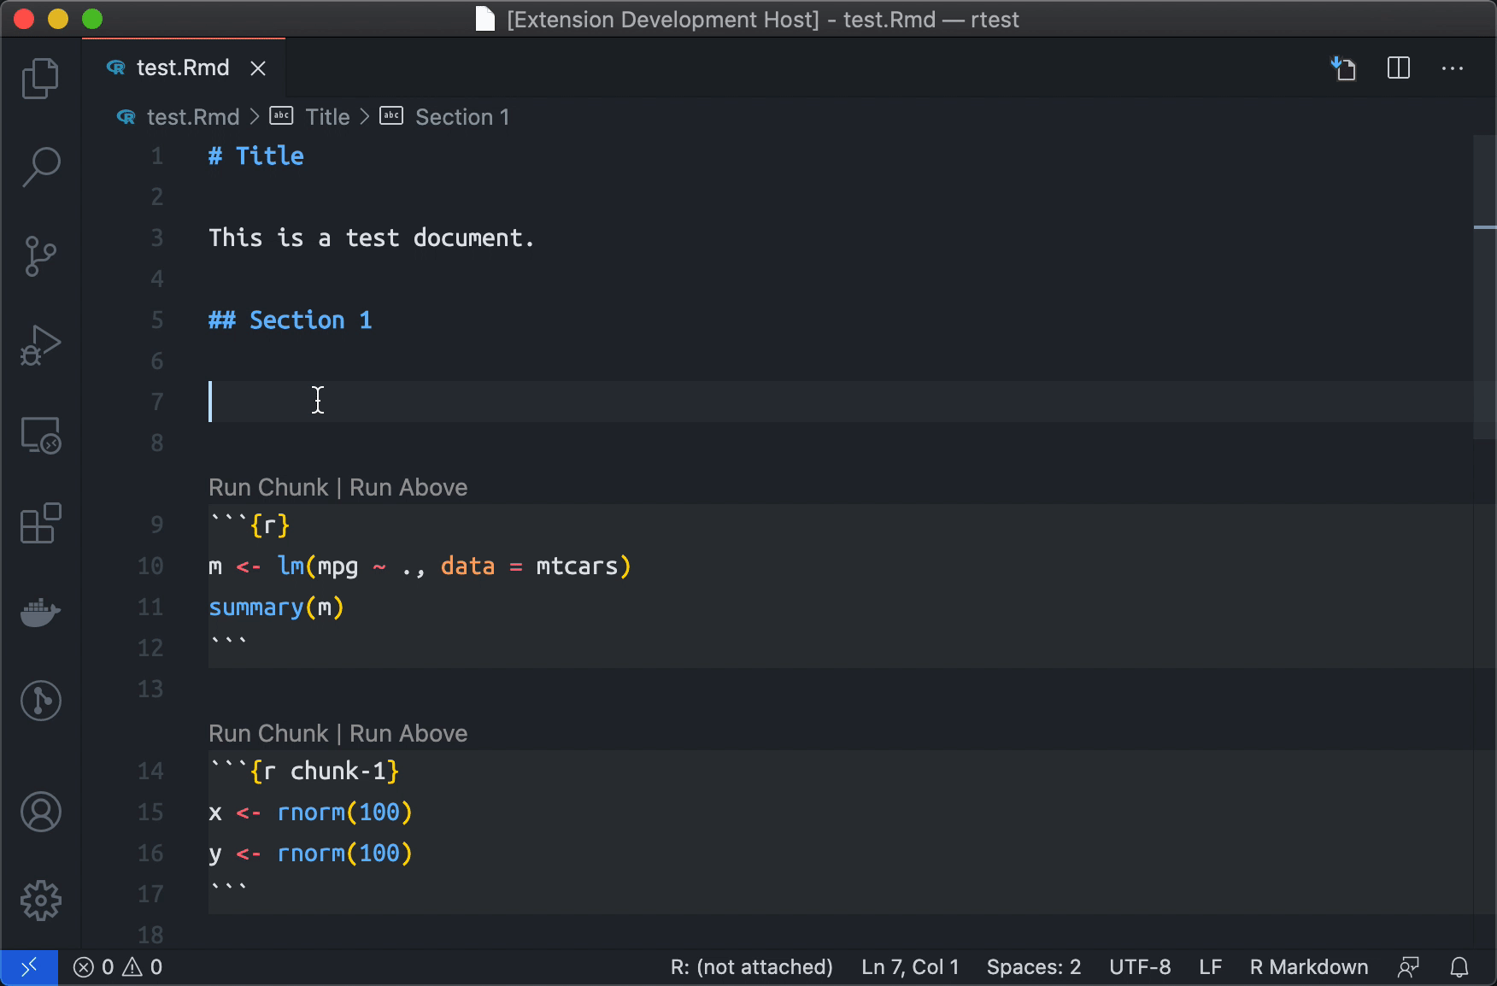
Task: Split the editor to the right
Action: 1399,68
